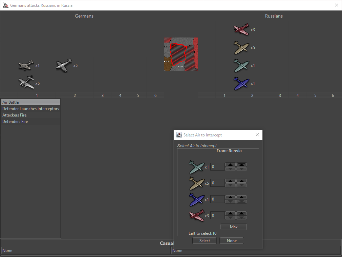Click the German fighter in column 2
This screenshot has height=257, width=342.
coord(64,65)
